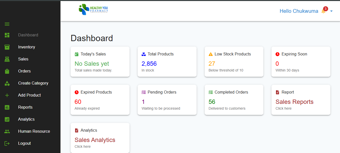The width and height of the screenshot is (340, 153).
Task: Click the red notification count badge
Action: click(325, 9)
